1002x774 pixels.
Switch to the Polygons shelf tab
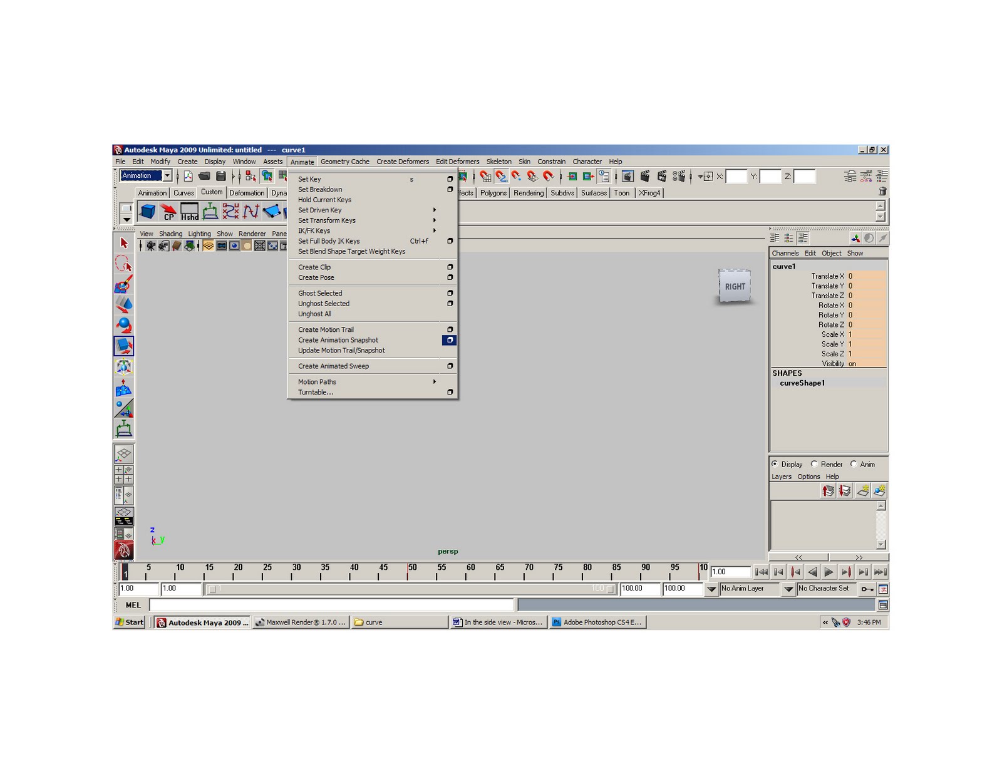coord(493,193)
